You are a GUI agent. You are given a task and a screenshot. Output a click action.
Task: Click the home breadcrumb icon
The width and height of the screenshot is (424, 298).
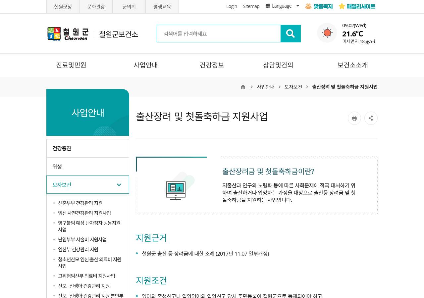(x=243, y=87)
